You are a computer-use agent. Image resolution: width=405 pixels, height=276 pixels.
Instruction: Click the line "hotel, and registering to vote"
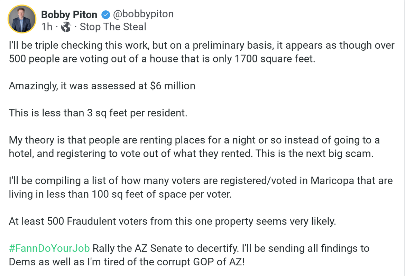click(191, 154)
